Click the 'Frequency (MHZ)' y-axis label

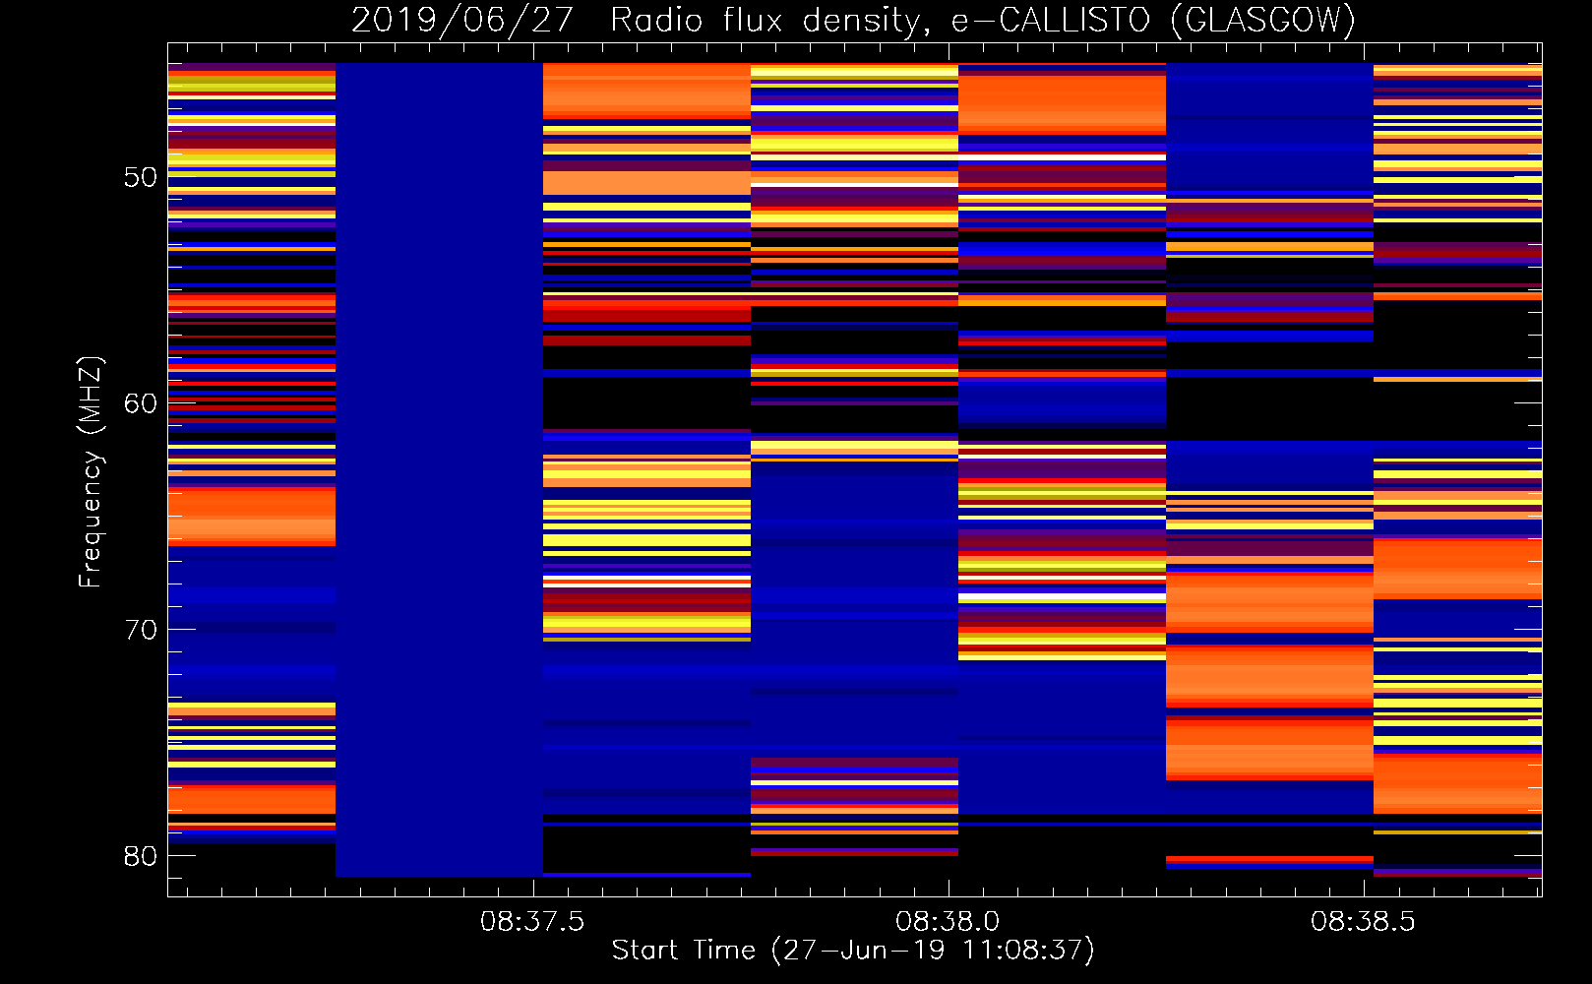(91, 471)
